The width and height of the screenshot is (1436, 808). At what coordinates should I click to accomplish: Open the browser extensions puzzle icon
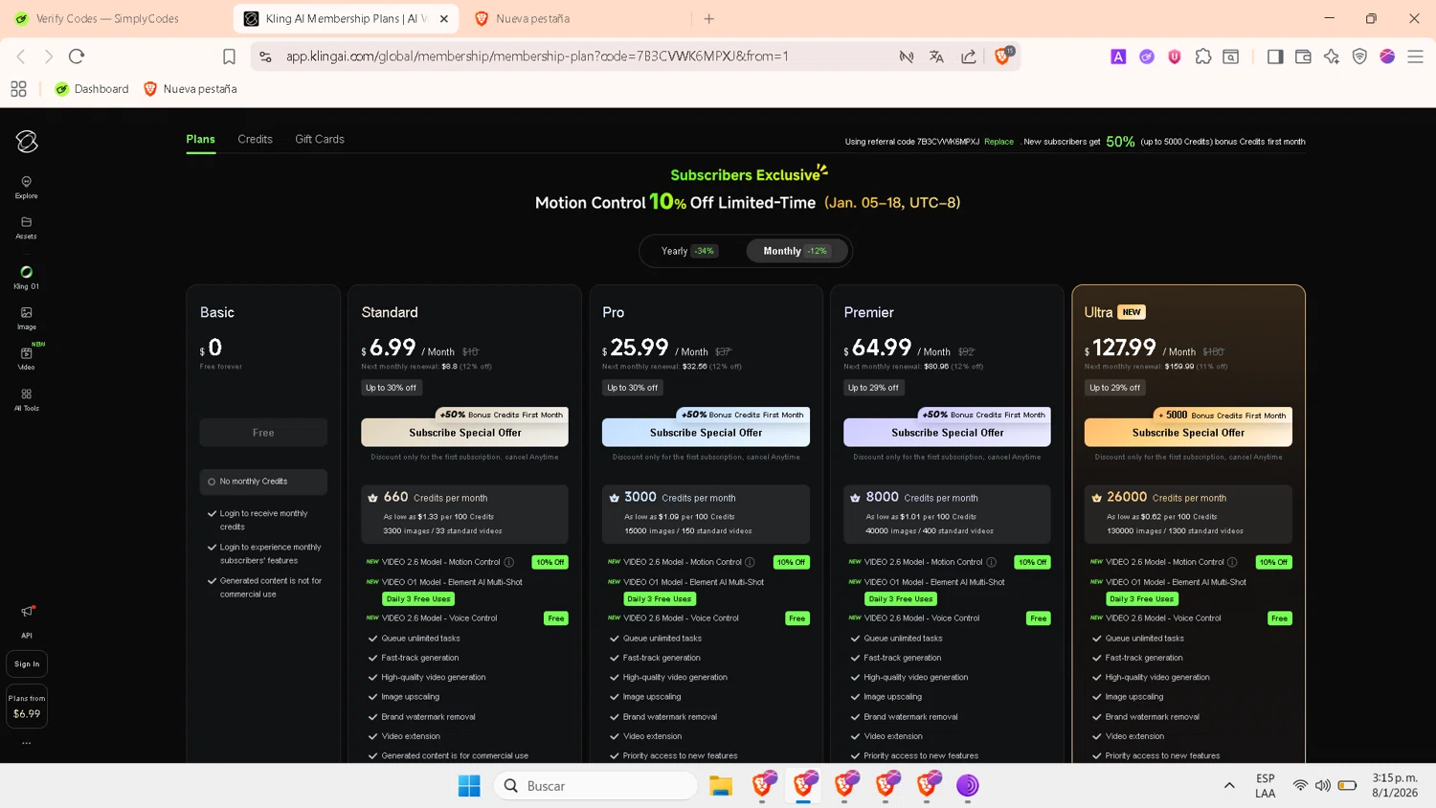pos(1203,56)
